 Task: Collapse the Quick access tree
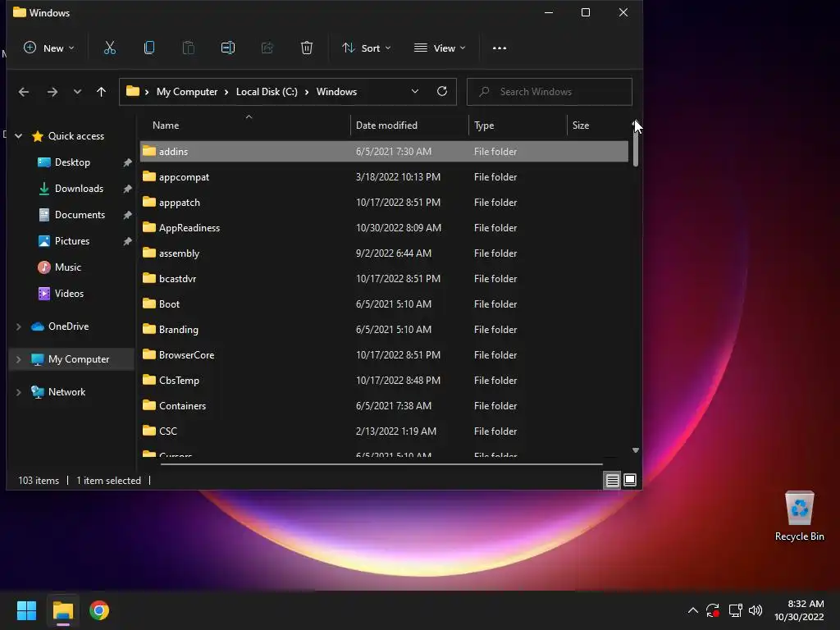(x=19, y=136)
